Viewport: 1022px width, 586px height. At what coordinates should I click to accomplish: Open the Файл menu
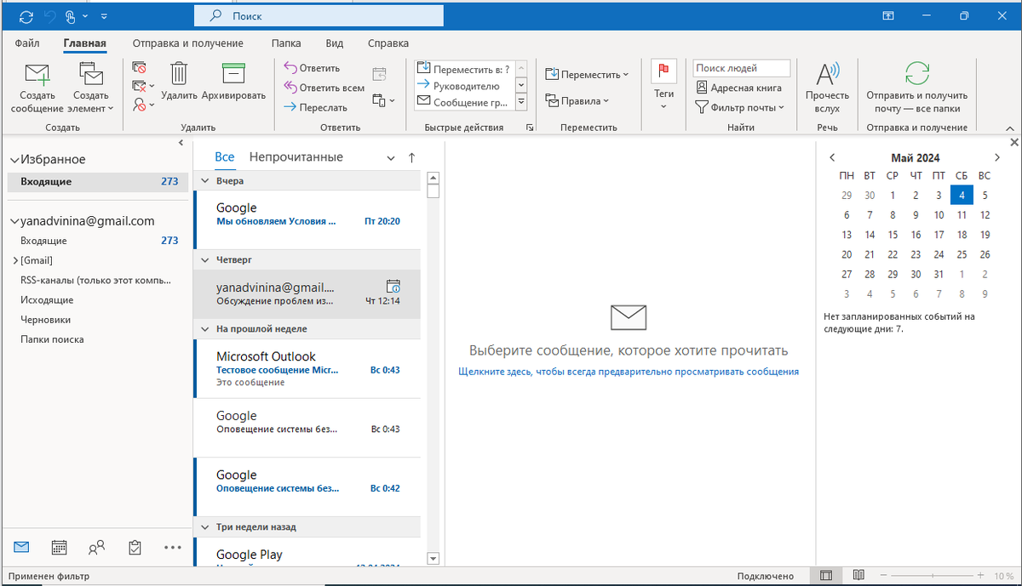(26, 43)
